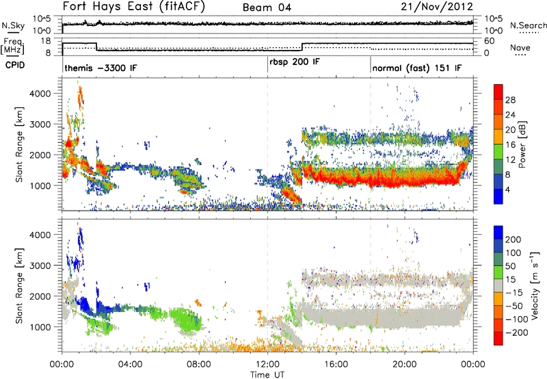Click the '04:00' time tick label
This screenshot has width=547, height=379.
click(x=130, y=365)
